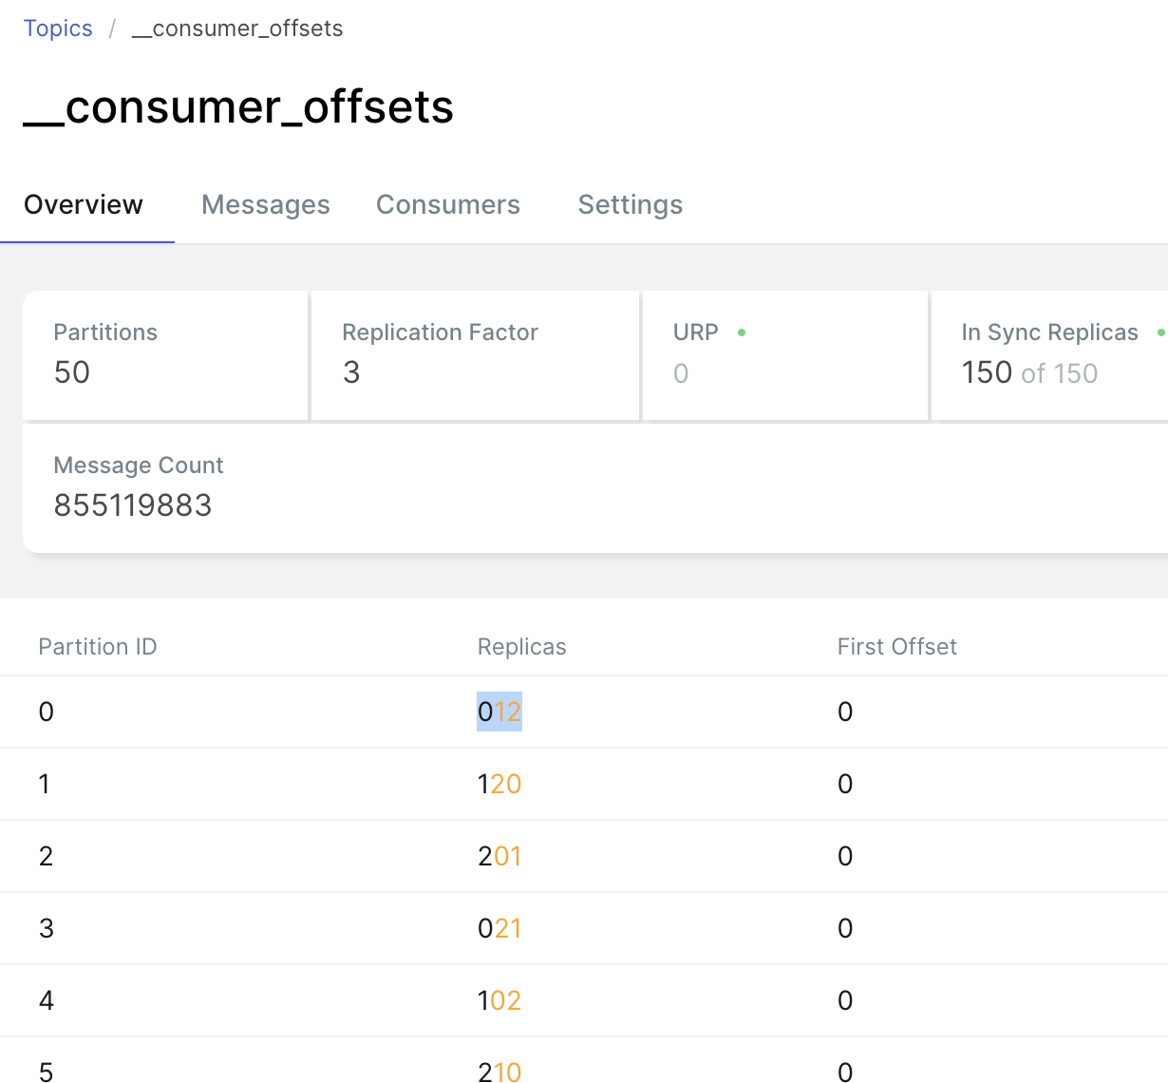Click the __consumer_offsets topic title
Screen dimensions: 1168x1083
click(238, 106)
